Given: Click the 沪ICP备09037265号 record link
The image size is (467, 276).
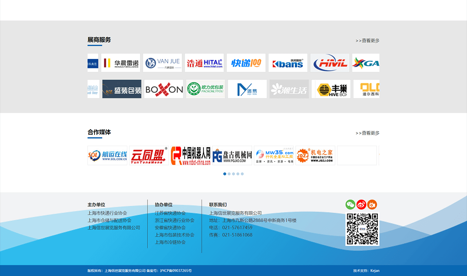Looking at the screenshot, I should pyautogui.click(x=176, y=271).
